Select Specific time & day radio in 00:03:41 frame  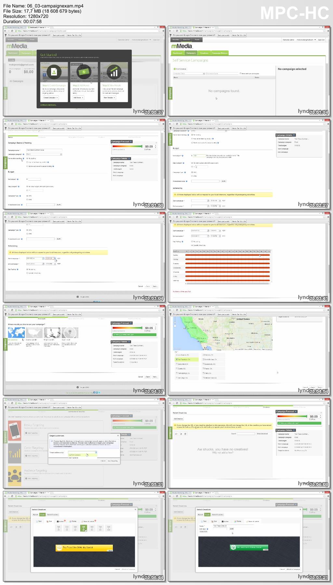(192, 245)
